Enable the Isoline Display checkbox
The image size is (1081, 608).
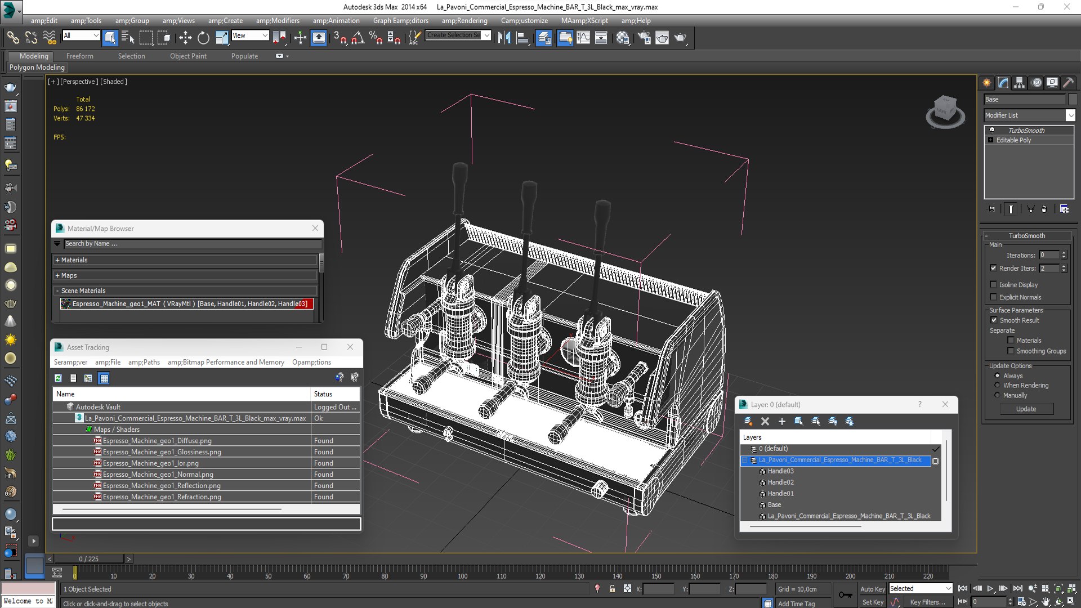(994, 285)
